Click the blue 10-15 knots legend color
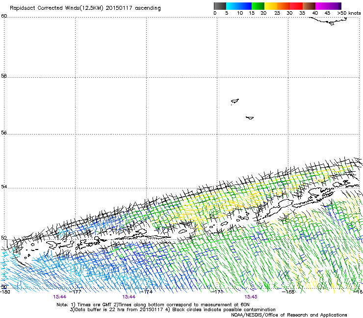Viewport: 363px width, 318px height. [245, 6]
